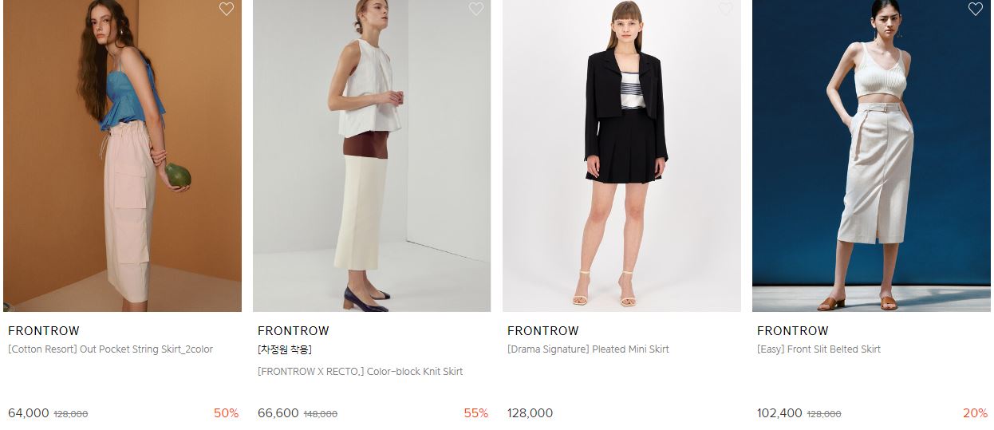Open [Easy] Front Slit Belted Skirt link
994x430 pixels.
click(818, 349)
